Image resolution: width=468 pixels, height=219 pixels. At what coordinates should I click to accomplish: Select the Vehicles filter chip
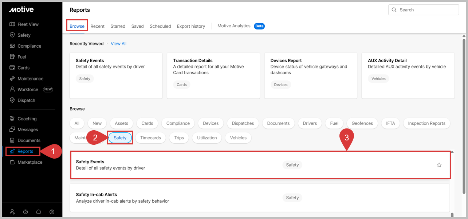pos(238,138)
